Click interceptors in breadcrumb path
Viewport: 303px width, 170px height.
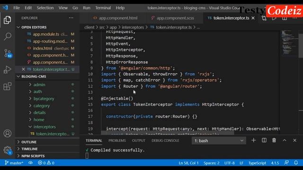coord(133,27)
